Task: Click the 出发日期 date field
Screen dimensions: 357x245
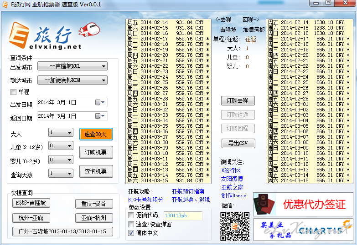Action: [x=72, y=103]
